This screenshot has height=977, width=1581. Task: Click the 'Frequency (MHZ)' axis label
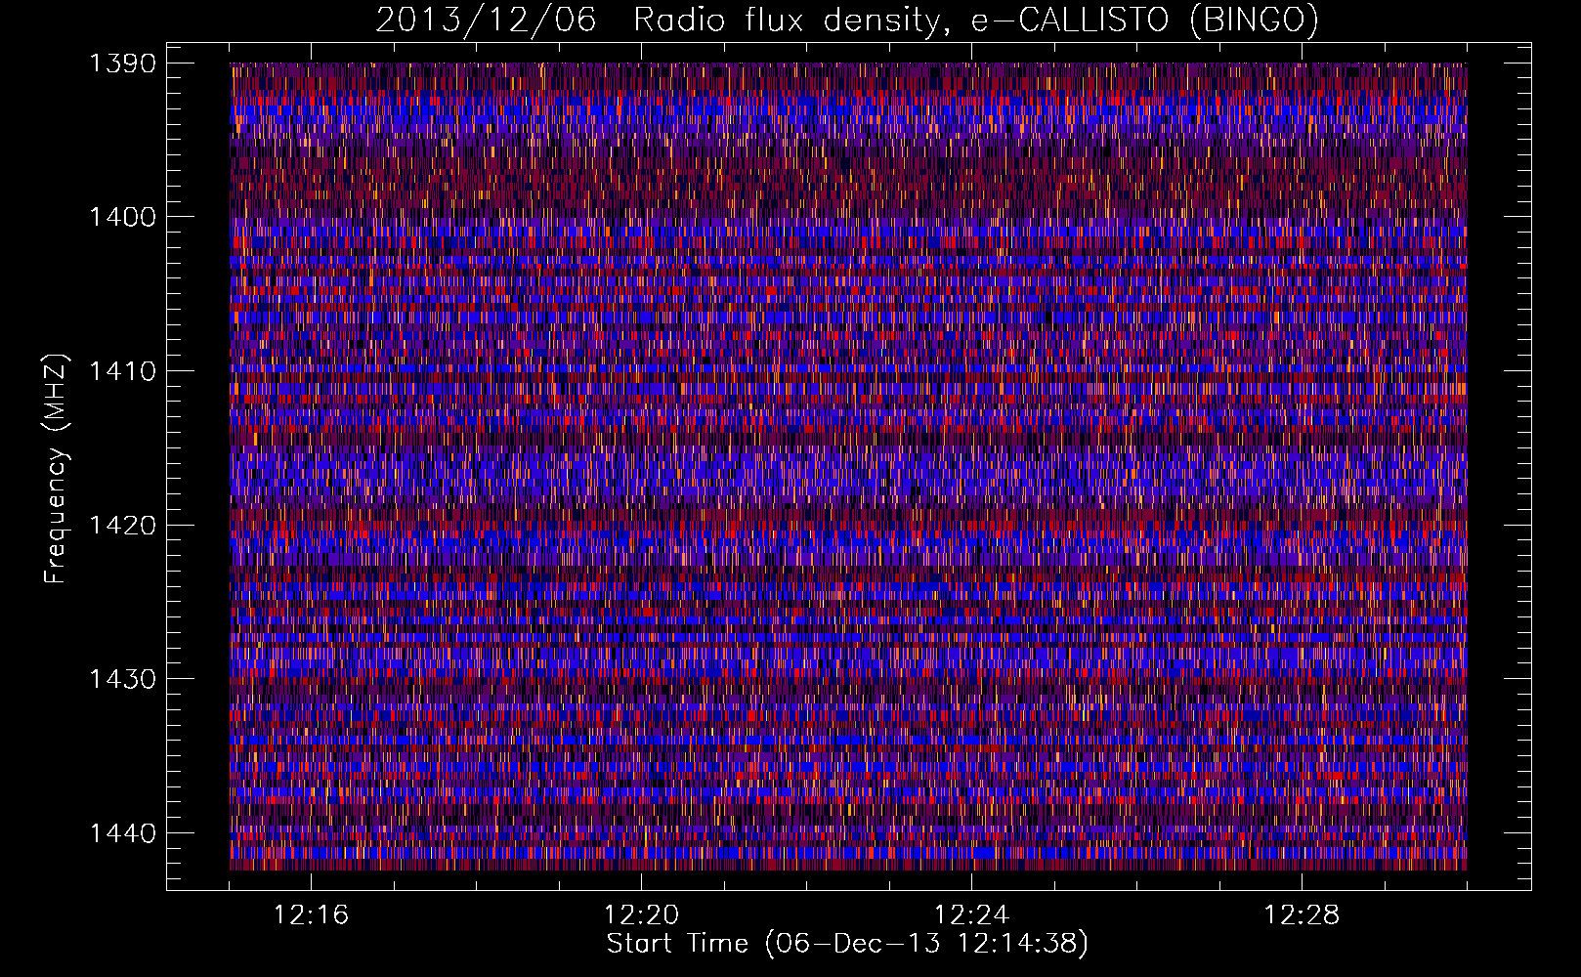[x=56, y=469]
